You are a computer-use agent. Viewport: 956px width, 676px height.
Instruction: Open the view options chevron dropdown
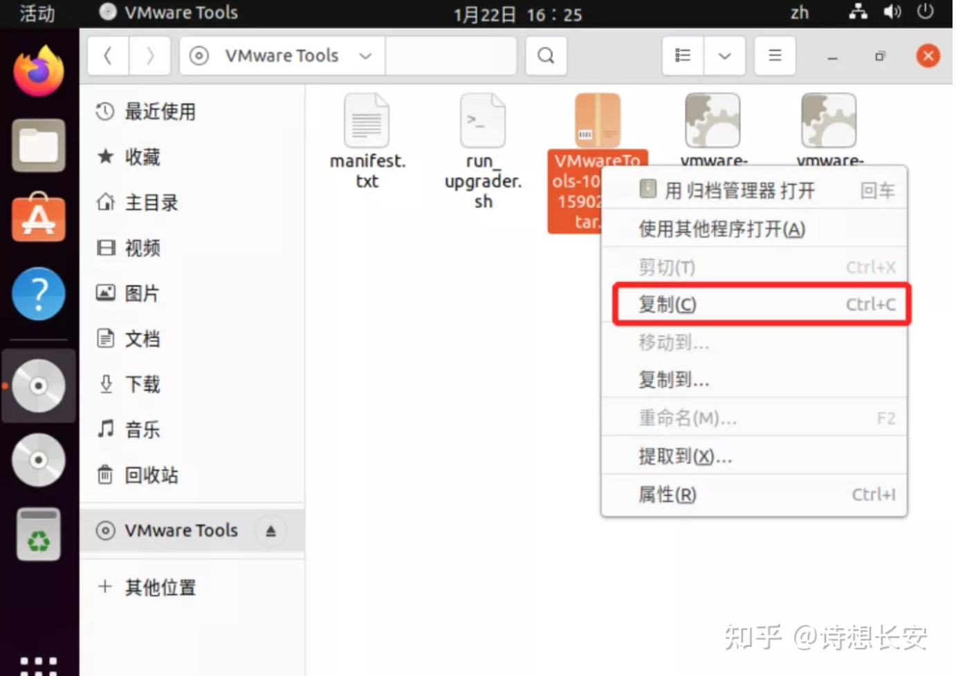724,55
